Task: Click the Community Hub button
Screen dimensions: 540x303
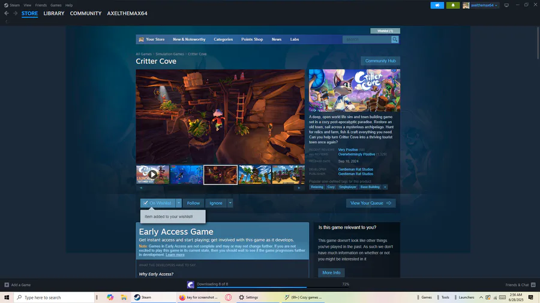Action: coord(380,61)
